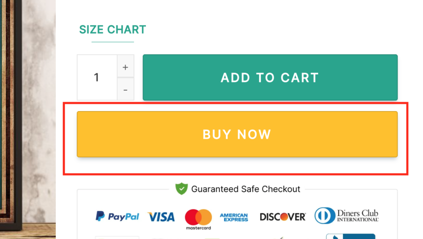Click the Mastercard logo

click(198, 217)
